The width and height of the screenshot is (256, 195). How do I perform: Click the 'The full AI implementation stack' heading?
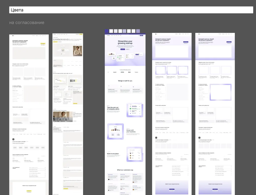coord(62,74)
